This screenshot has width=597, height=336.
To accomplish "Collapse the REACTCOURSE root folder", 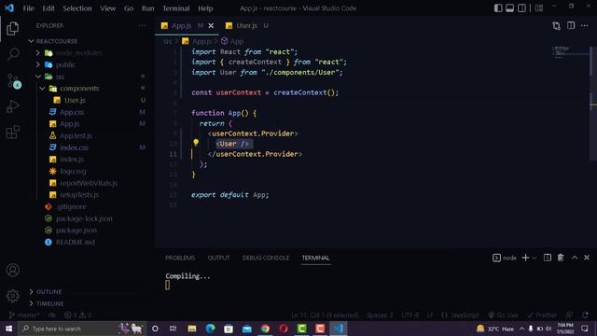I will [x=31, y=41].
